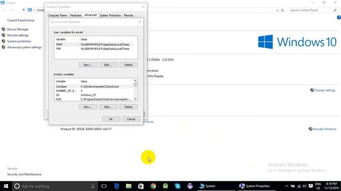Open Skype from the taskbar
The image size is (341, 191).
click(x=177, y=186)
